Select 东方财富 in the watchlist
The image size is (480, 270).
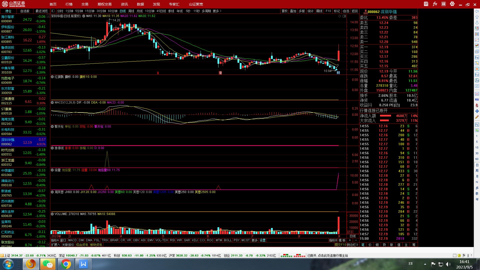[8, 88]
